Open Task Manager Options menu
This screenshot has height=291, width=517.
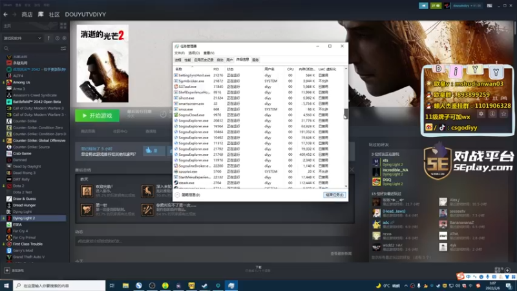(194, 53)
